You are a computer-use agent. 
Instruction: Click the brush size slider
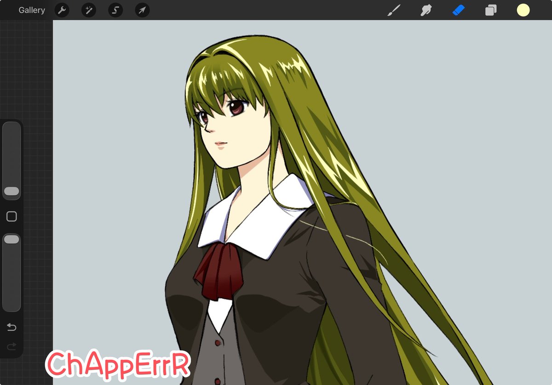11,161
